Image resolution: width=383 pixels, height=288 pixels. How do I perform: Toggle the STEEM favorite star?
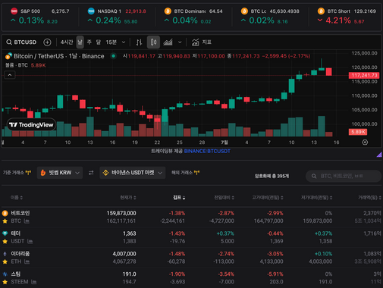click(5, 282)
